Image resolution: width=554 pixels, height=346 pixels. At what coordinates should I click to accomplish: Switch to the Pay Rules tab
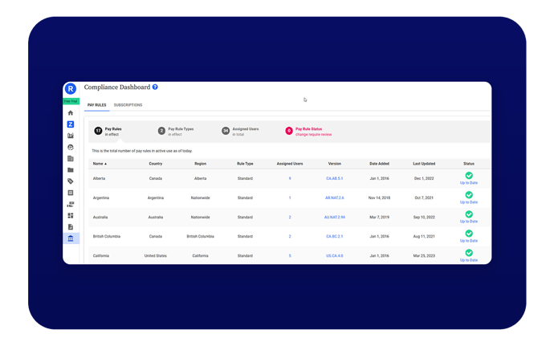(x=97, y=105)
